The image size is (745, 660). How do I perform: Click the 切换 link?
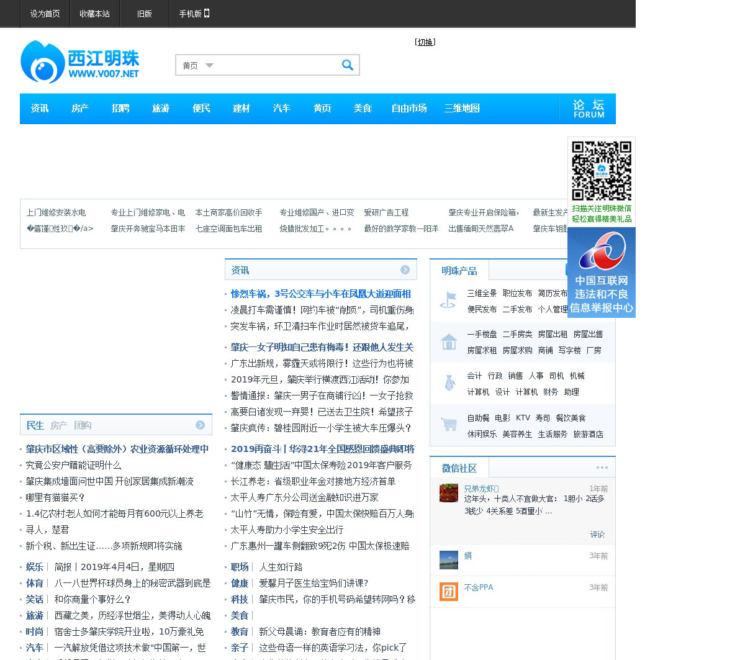pyautogui.click(x=425, y=42)
